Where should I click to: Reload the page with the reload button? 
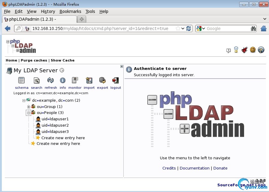(189, 28)
